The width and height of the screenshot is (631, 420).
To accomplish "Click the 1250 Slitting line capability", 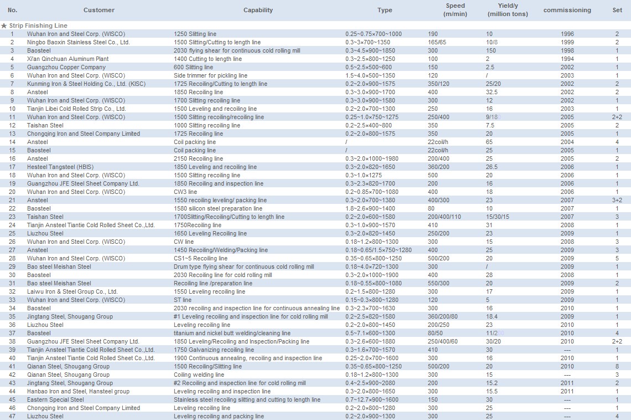I will pos(195,34).
